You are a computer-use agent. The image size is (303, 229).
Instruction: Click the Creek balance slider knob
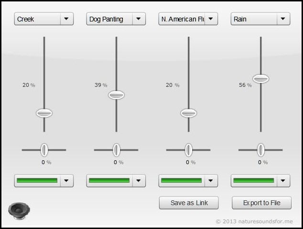pos(44,150)
